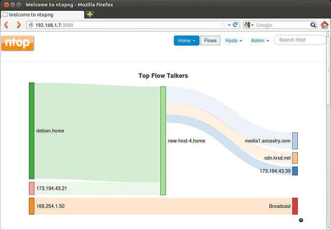Focus the Search Host input field
The height and width of the screenshot is (230, 331).
(x=300, y=40)
